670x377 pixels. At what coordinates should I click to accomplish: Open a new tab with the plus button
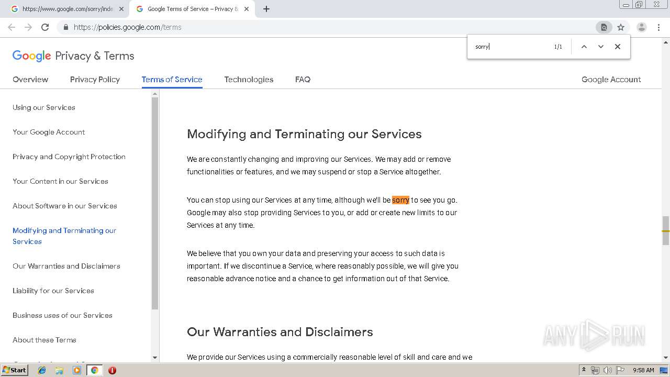[x=266, y=9]
